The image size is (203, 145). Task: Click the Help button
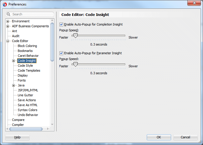pyautogui.click(x=17, y=137)
